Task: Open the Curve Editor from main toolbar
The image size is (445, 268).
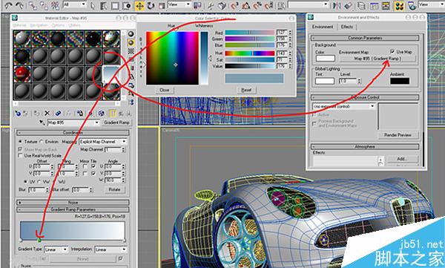Action: [x=374, y=5]
